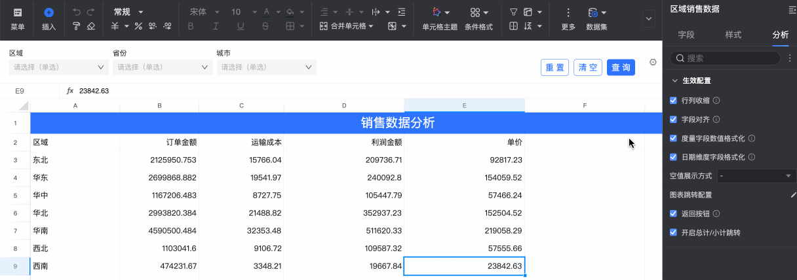Screen dimensions: 797x280
Task: Click the eraser clear-format icon
Action: coord(91,26)
